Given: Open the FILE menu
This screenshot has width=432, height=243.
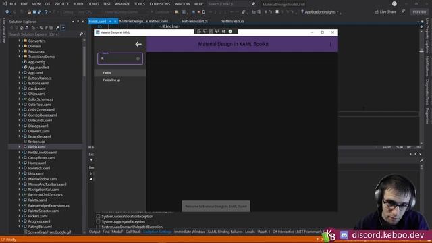Looking at the screenshot, I should [13, 4].
